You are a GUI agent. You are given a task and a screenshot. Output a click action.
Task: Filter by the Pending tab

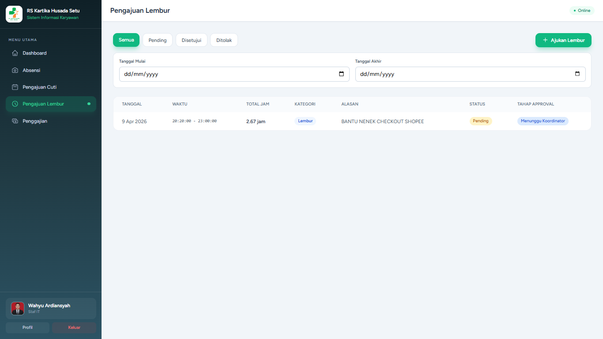point(158,40)
